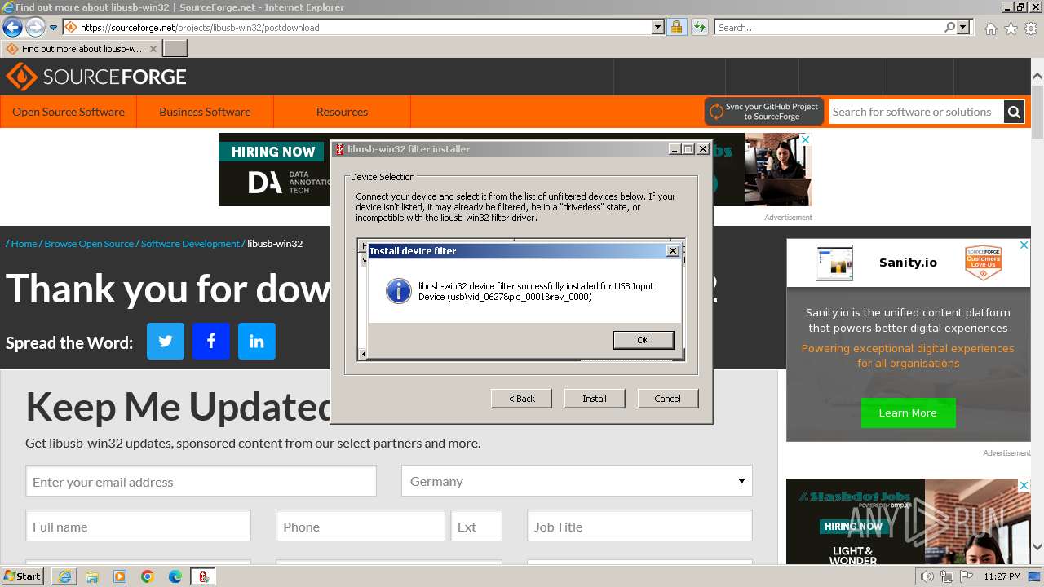Open IE Tools gear icon
Screen dimensions: 1044x587
tap(1031, 29)
